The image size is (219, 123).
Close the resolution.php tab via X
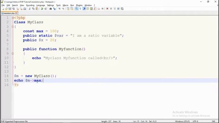(16, 13)
